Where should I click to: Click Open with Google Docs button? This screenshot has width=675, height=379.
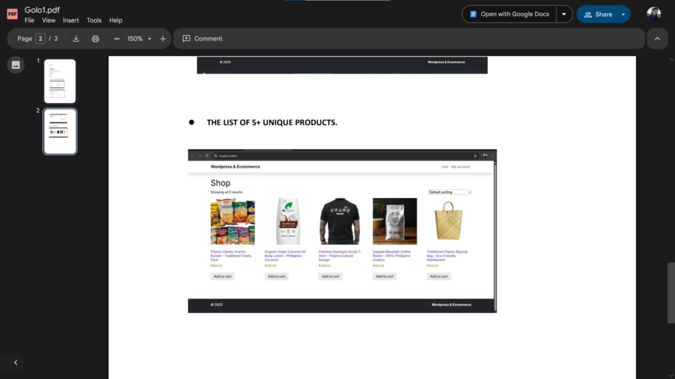point(510,14)
